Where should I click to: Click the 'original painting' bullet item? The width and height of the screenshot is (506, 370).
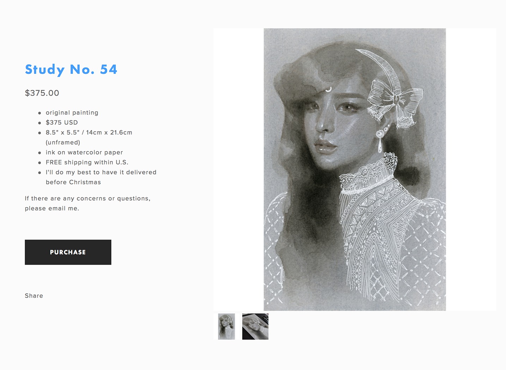tap(72, 113)
